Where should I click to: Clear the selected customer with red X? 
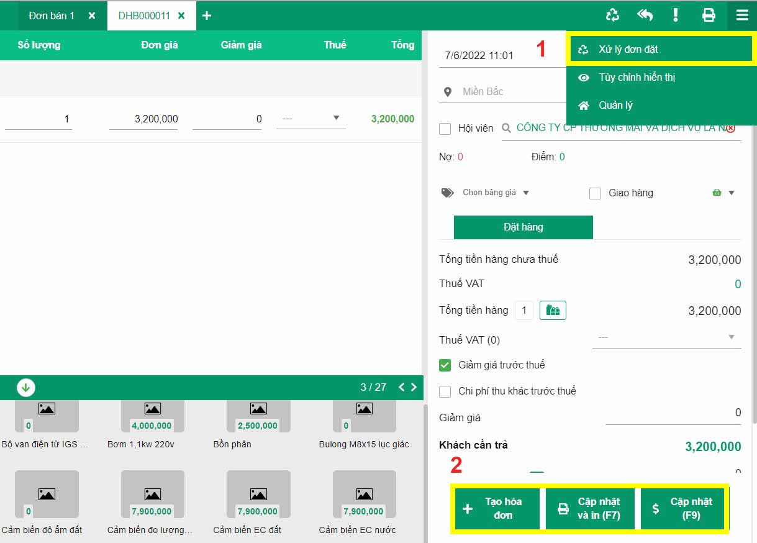(730, 129)
